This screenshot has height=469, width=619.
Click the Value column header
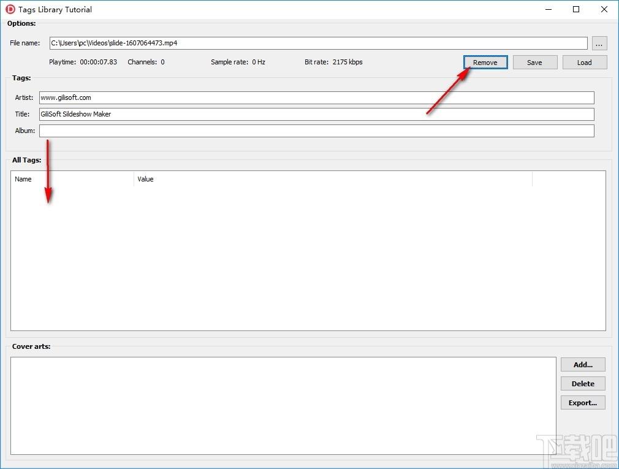(x=333, y=179)
